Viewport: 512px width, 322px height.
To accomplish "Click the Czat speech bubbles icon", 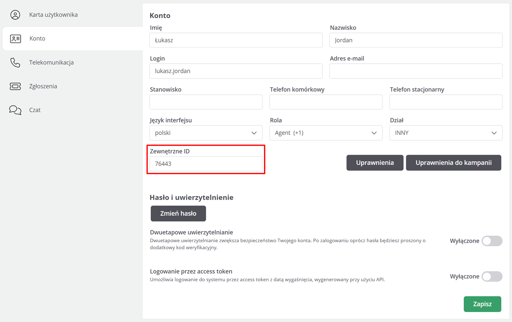I will pos(15,110).
